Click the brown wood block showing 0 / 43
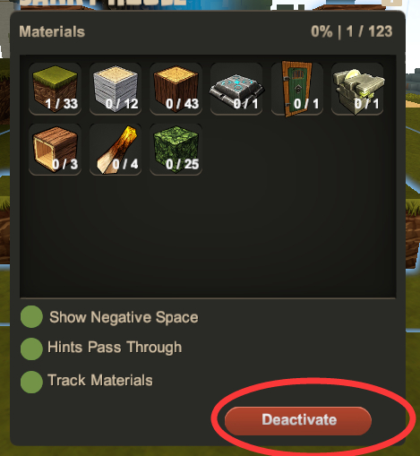 [176, 89]
